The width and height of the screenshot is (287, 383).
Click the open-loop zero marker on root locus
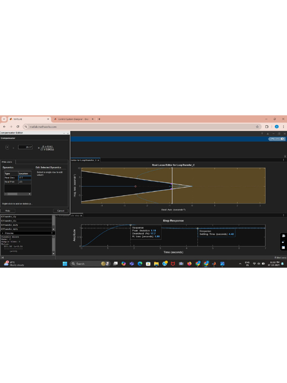[135, 186]
